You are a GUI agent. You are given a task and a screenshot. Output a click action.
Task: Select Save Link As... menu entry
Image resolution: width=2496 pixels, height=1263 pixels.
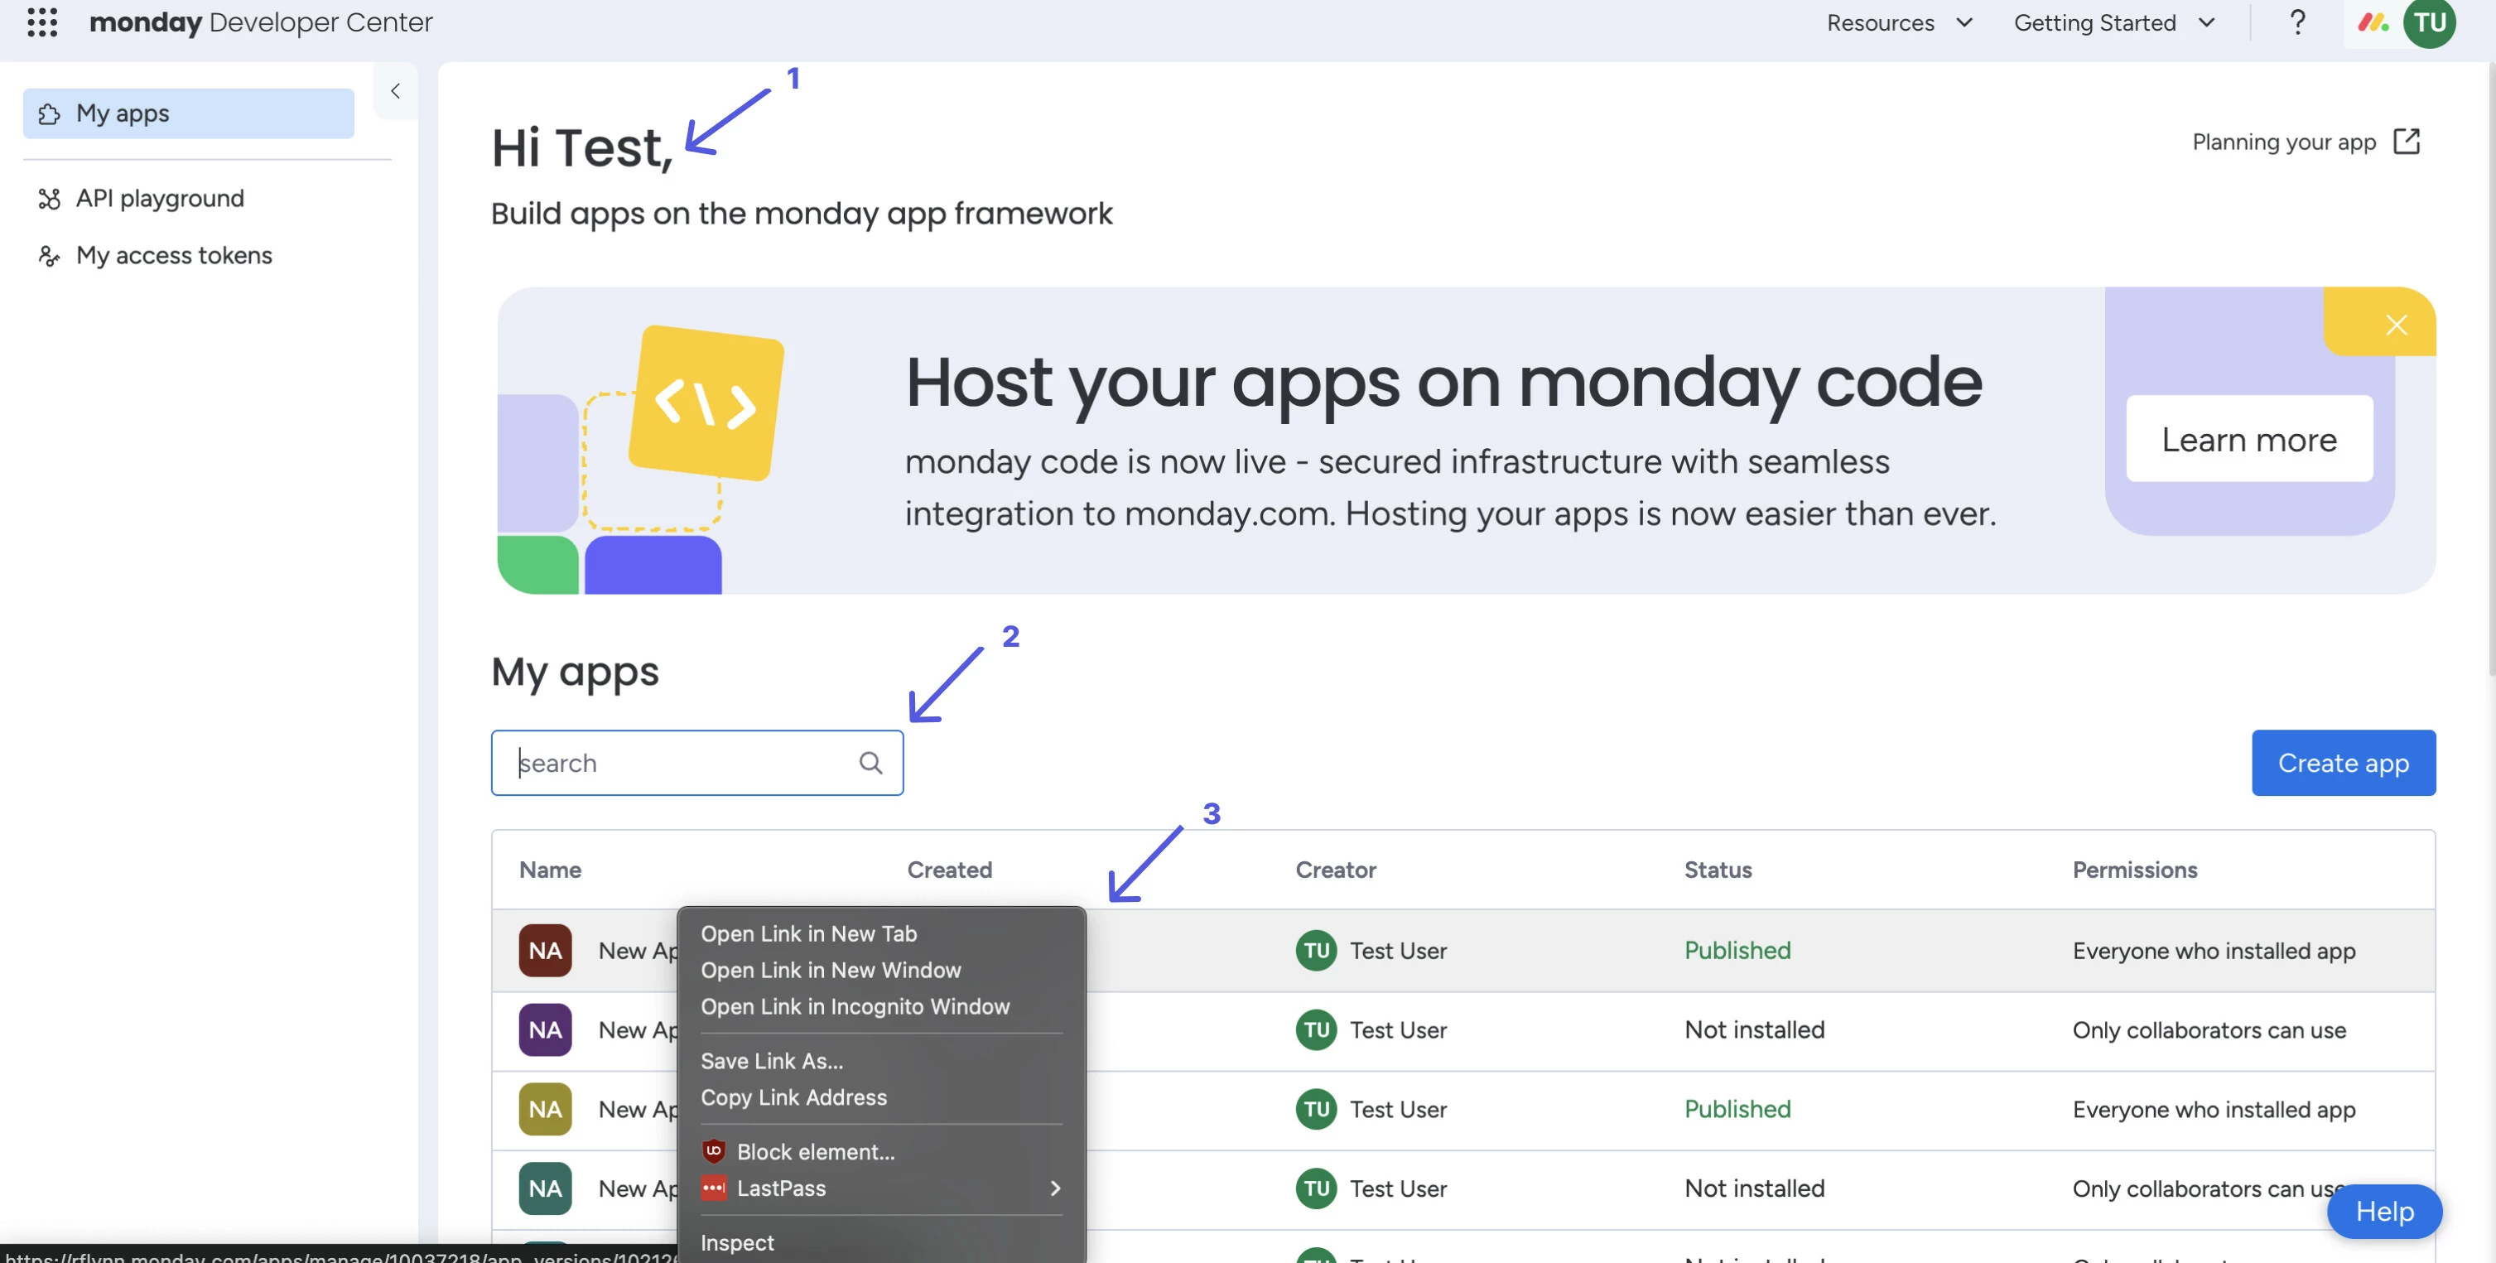click(x=881, y=1062)
